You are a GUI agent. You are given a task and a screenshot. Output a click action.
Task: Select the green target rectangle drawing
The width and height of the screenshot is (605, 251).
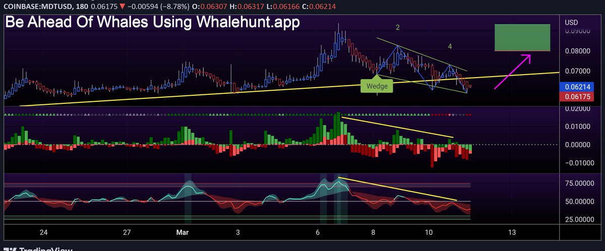522,37
